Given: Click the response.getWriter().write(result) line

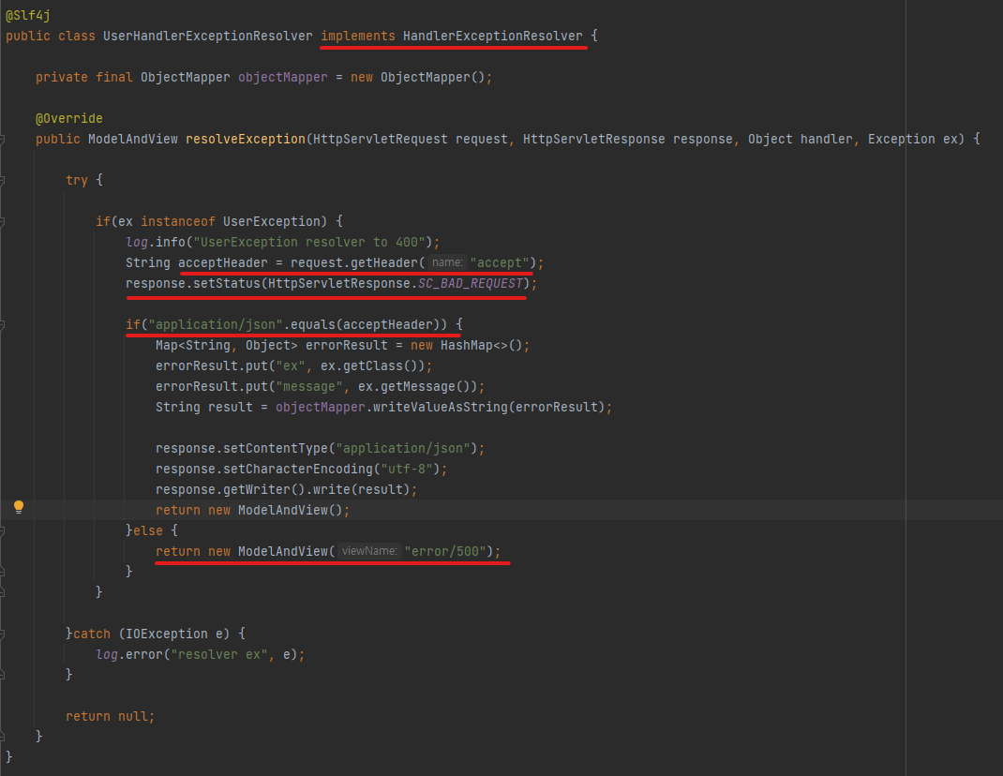Looking at the screenshot, I should pos(286,489).
